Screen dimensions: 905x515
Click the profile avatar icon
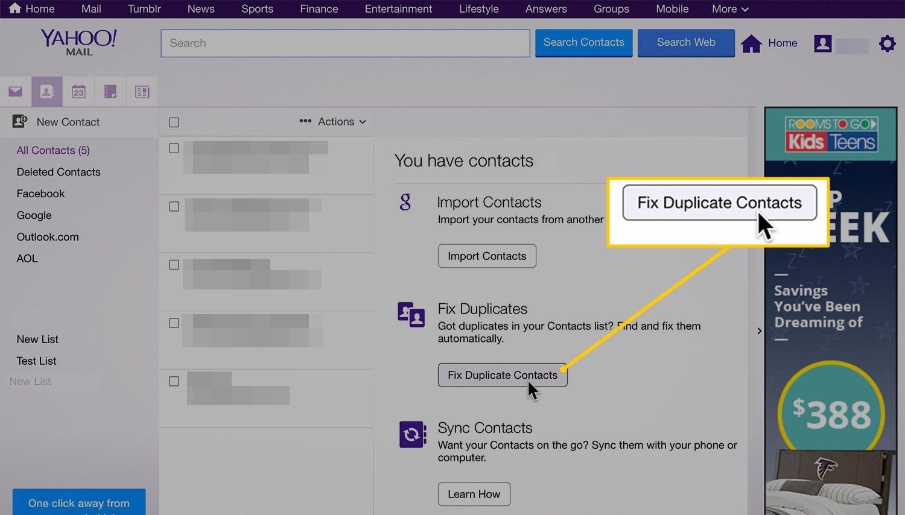[x=823, y=43]
